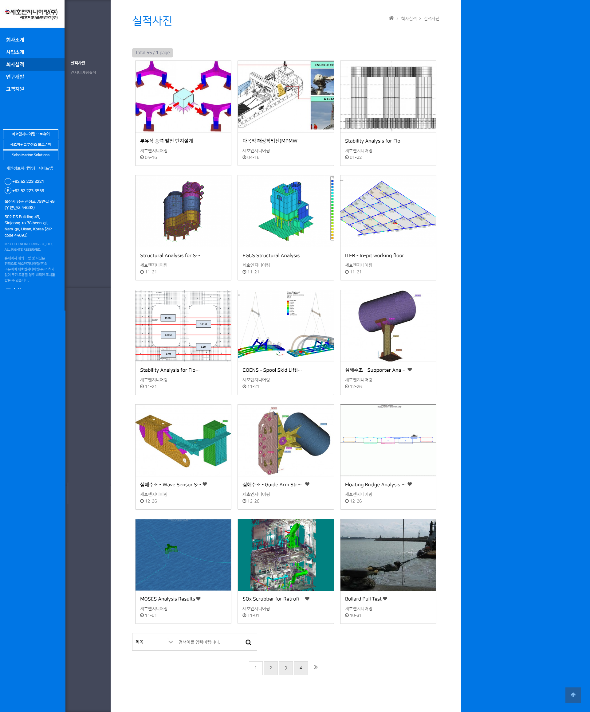Click the search magnifier icon
590x712 pixels.
pos(248,642)
